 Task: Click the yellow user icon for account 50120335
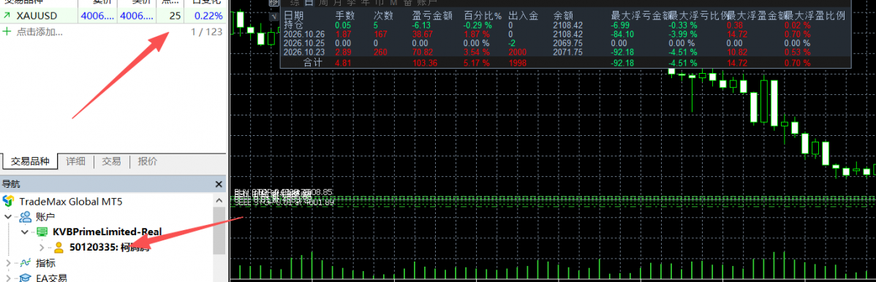pos(58,247)
